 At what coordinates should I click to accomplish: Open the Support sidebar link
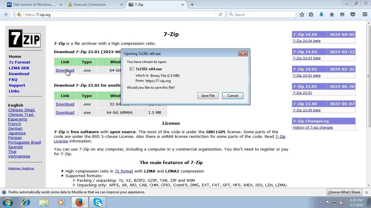click(x=17, y=85)
